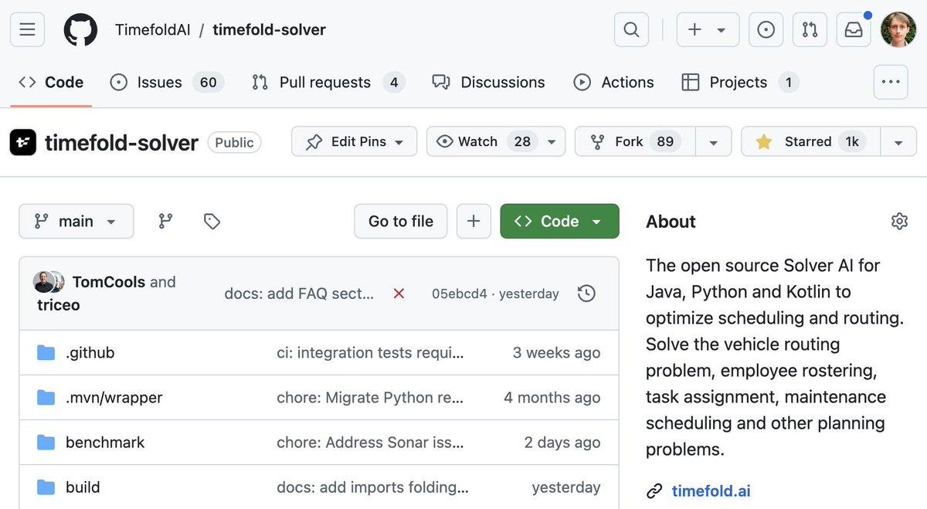Open the Fork options dropdown arrow
Image resolution: width=927 pixels, height=509 pixels.
(714, 141)
